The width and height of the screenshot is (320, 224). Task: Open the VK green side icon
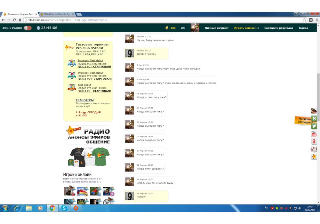314,118
